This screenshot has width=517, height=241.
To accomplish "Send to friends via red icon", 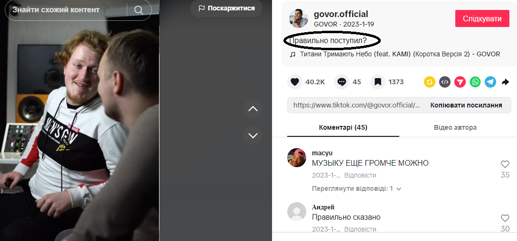I will tap(460, 82).
